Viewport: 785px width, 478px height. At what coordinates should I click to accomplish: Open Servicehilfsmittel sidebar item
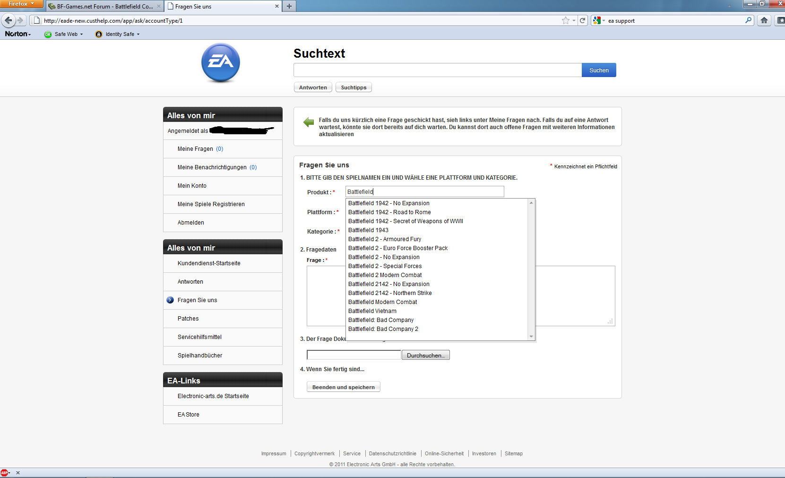pyautogui.click(x=223, y=337)
